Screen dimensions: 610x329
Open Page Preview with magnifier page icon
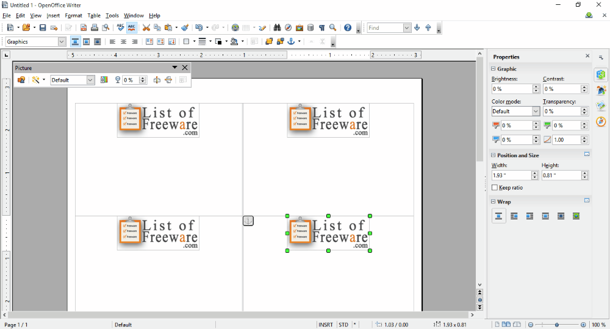tap(106, 27)
